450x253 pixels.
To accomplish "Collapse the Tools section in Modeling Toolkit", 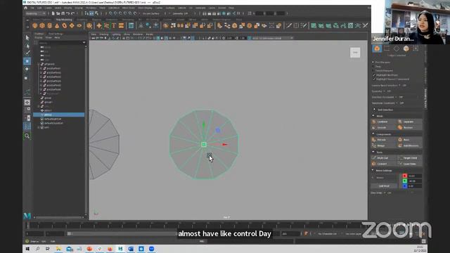I will (373, 152).
